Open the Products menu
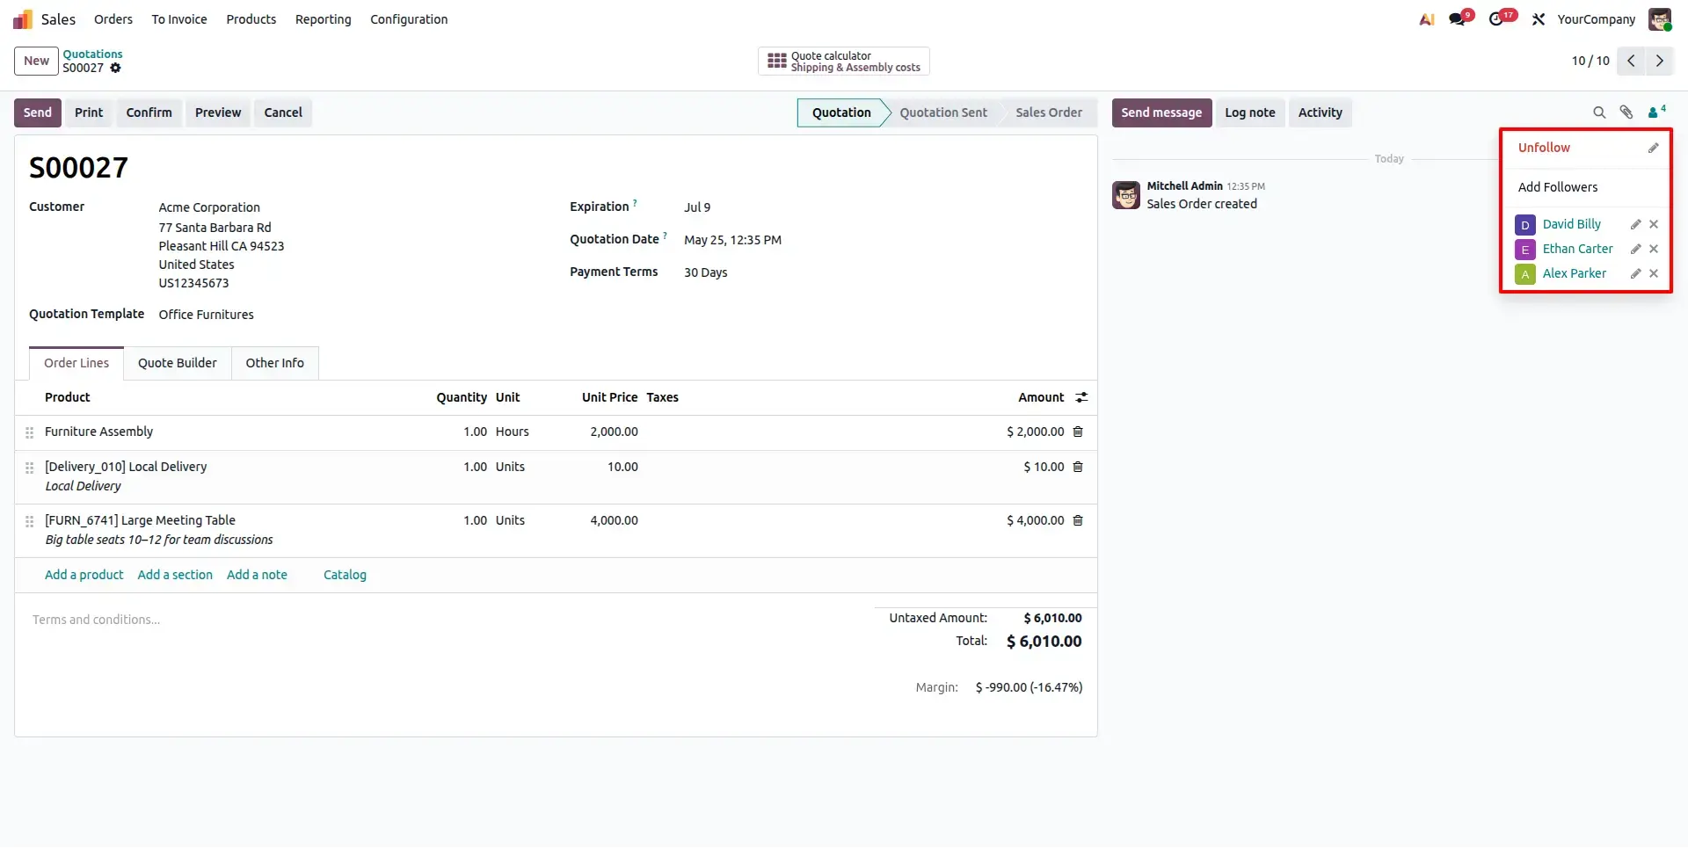Screen dimensions: 1688x849 point(251,19)
